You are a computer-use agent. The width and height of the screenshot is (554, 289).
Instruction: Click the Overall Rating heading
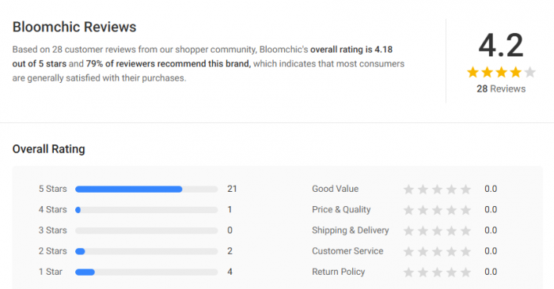49,149
